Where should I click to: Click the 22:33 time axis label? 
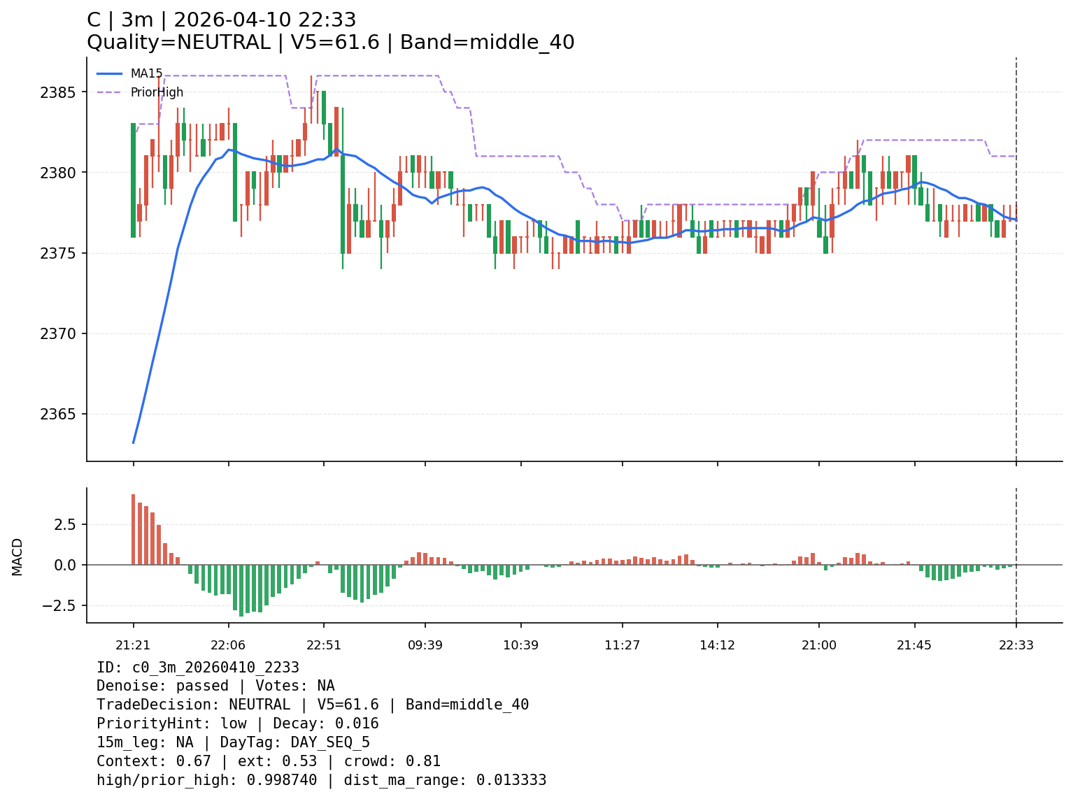pos(1016,645)
